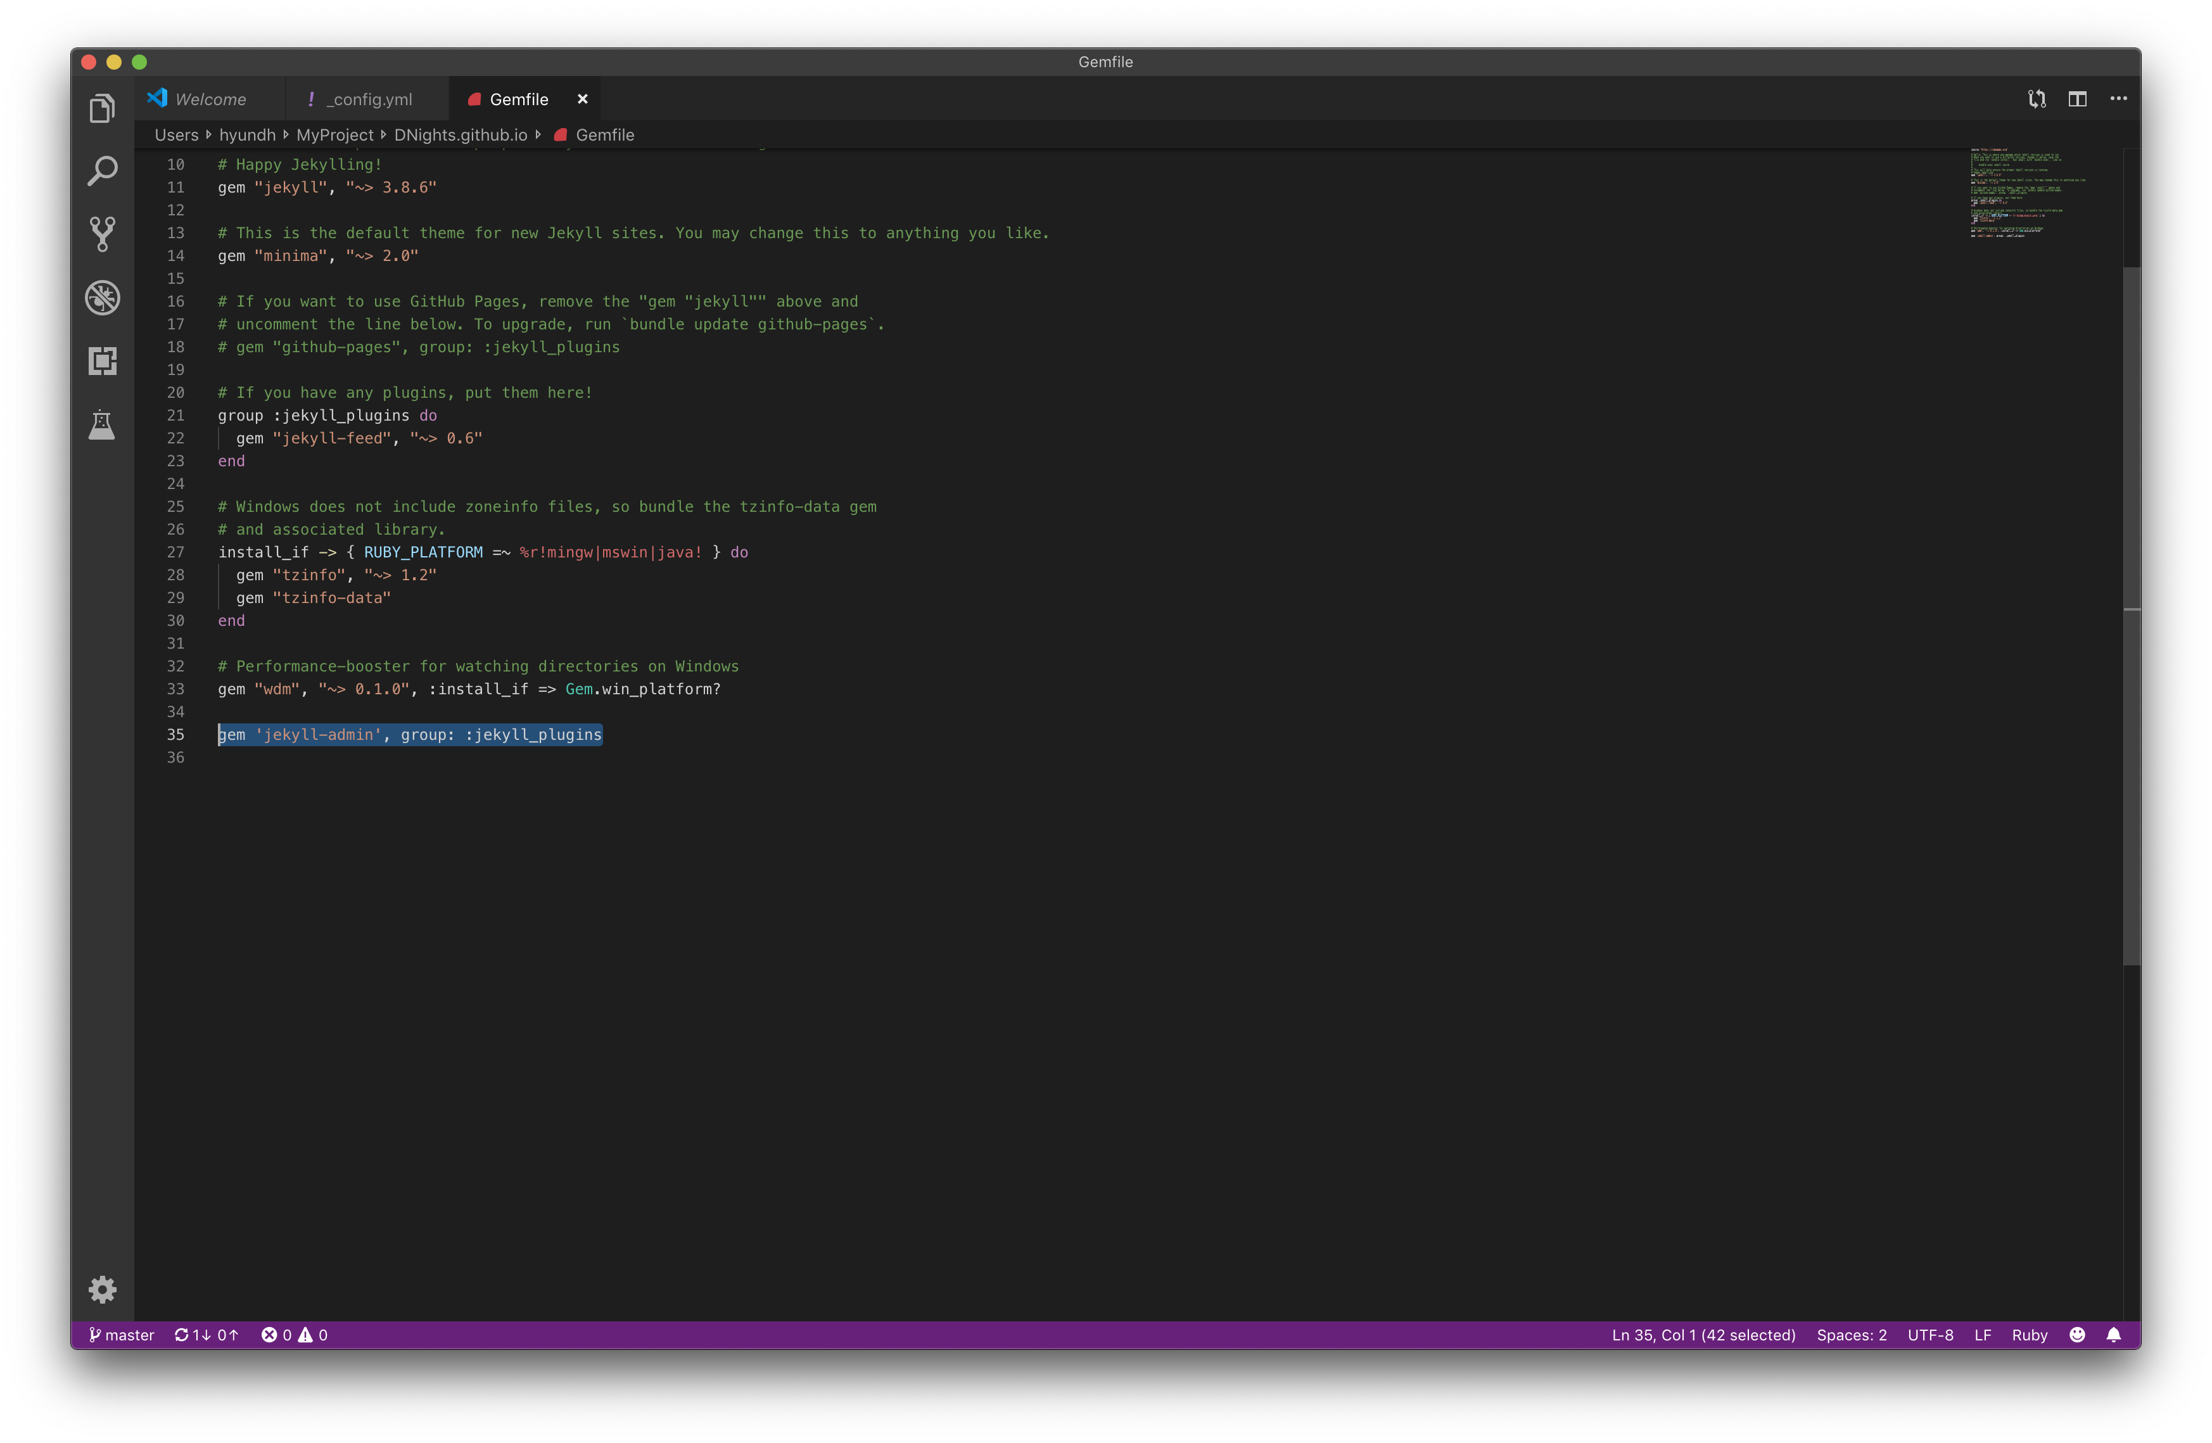Viewport: 2212px width, 1443px height.
Task: Open the Extensions view
Action: (x=102, y=360)
